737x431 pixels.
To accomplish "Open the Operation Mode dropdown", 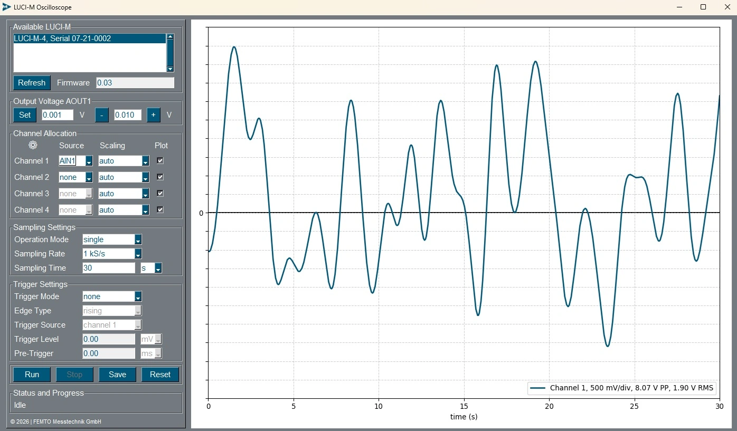I will coord(138,240).
